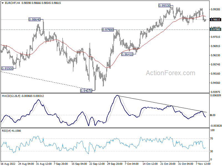The width and height of the screenshot is (222, 167).
Task: Select the 0.97980 axis level tag
Action: [x=216, y=30]
